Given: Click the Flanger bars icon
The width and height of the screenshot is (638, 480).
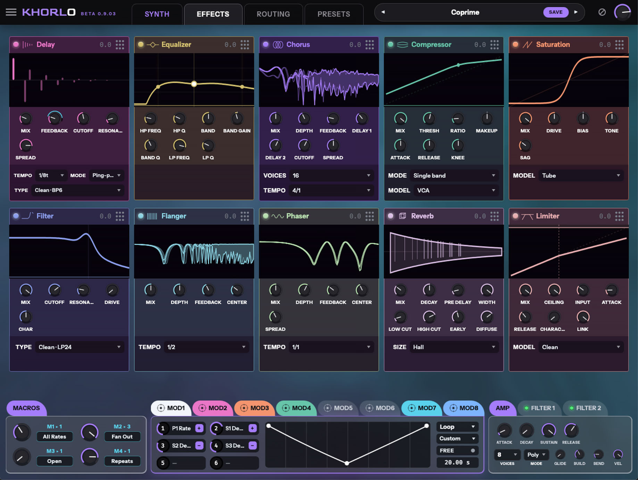Looking at the screenshot, I should click(152, 216).
